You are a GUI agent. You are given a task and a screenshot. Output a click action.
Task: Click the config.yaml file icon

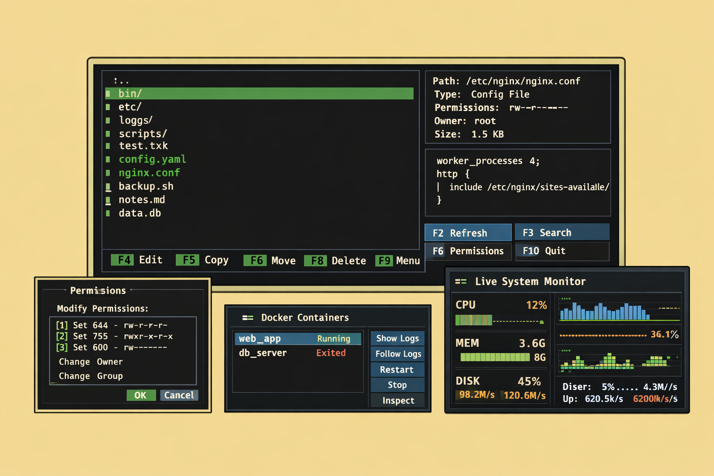(x=108, y=159)
